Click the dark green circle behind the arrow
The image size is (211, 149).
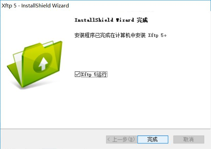coord(42,63)
